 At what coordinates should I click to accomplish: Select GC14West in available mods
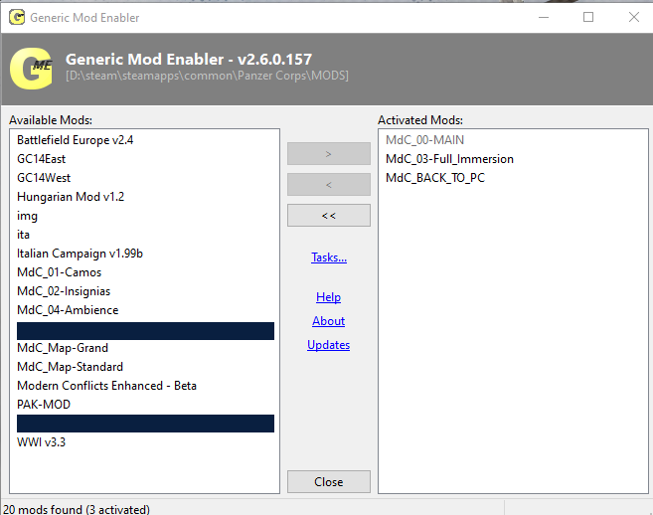tap(44, 178)
